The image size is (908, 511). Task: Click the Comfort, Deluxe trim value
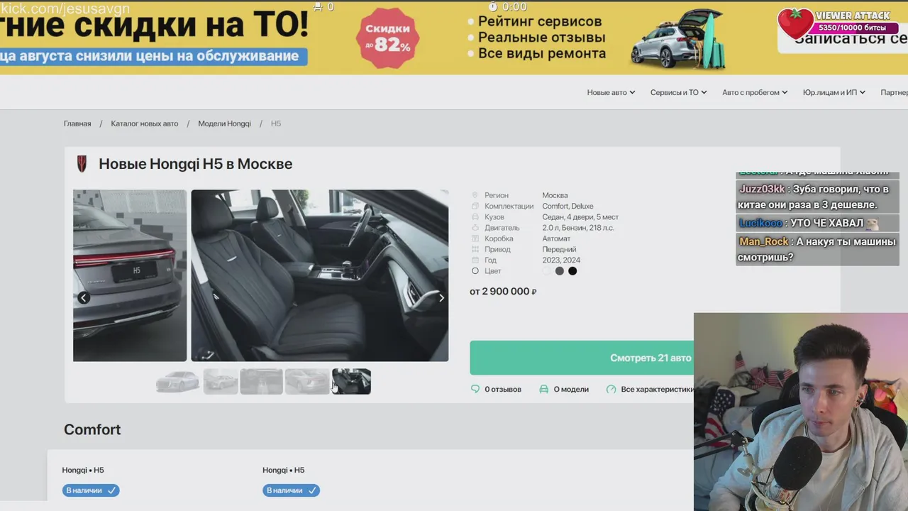568,206
